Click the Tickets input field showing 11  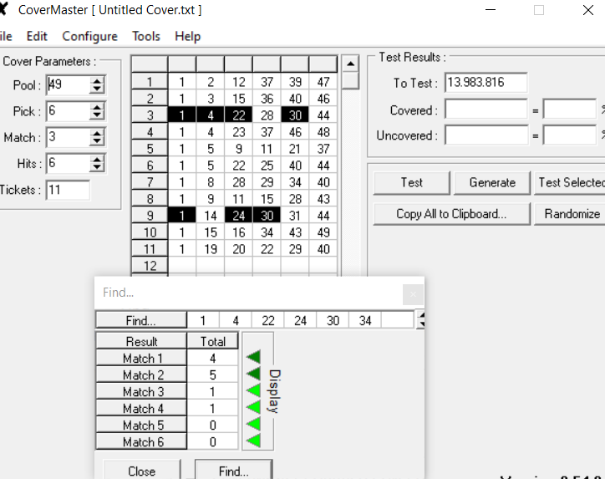tap(68, 190)
